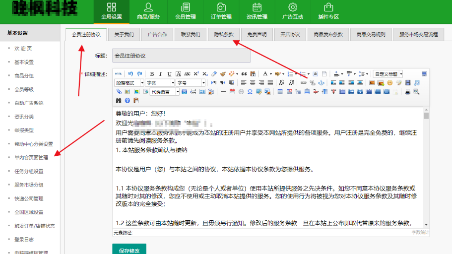The width and height of the screenshot is (452, 254).
Task: Align text left in editor
Action: click(244, 83)
